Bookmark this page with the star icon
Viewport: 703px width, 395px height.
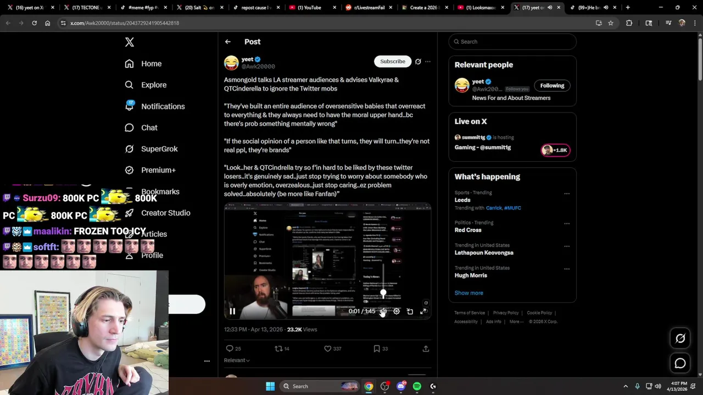(611, 23)
